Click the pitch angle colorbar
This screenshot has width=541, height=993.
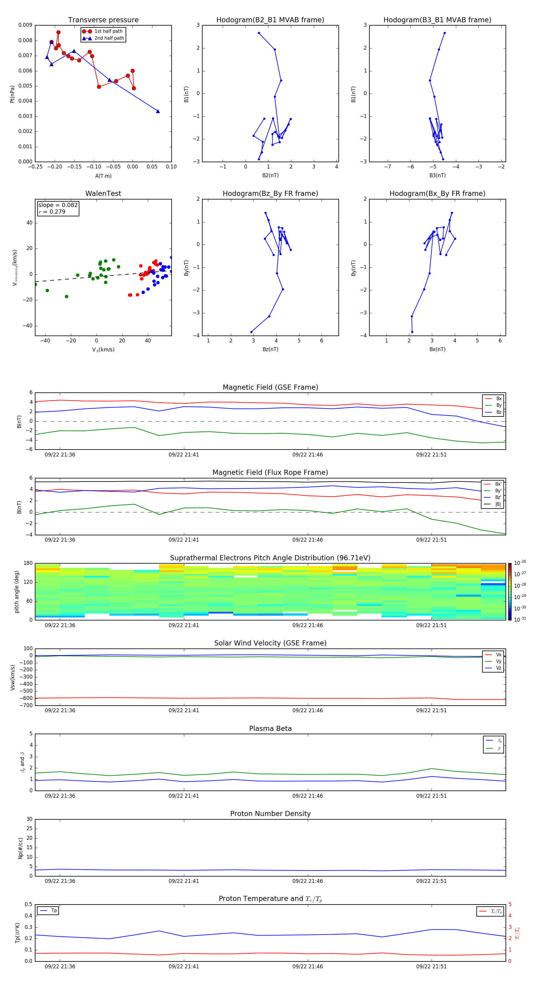click(x=510, y=591)
